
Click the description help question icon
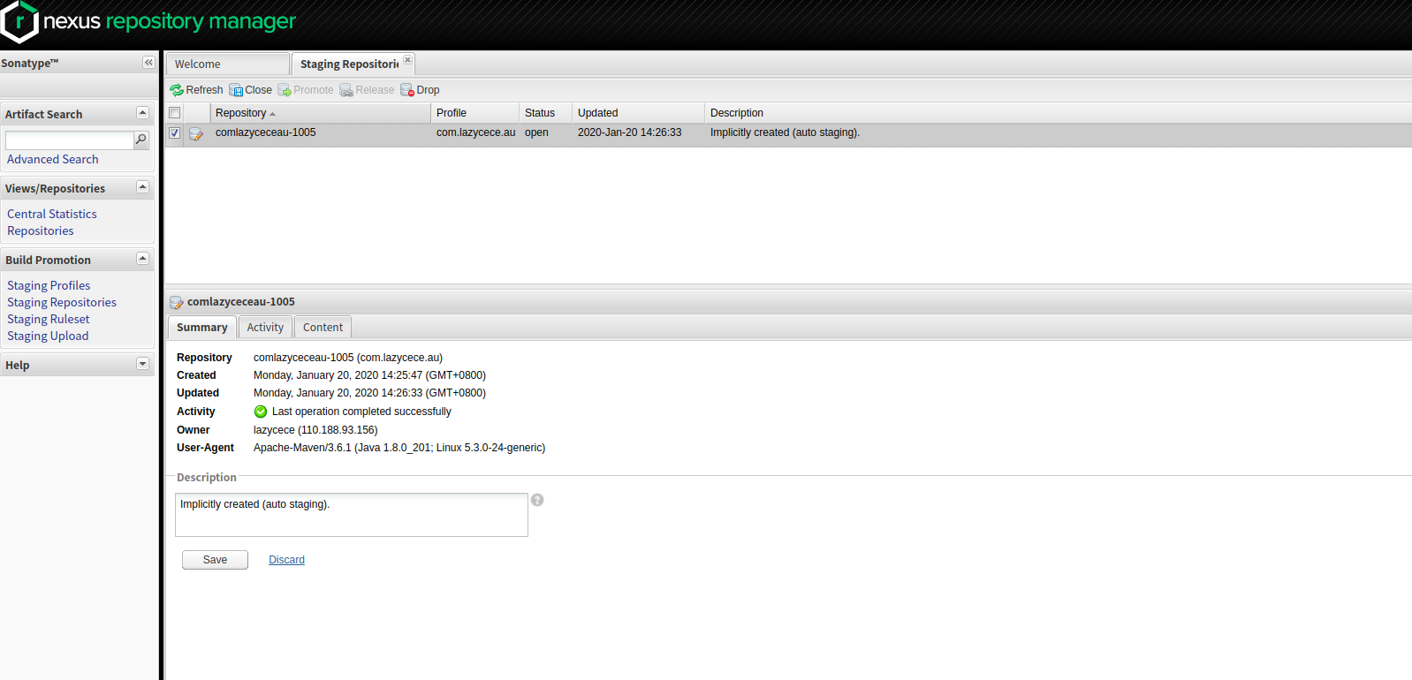(537, 500)
